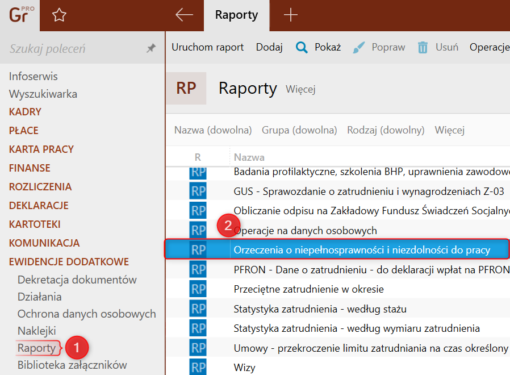
Task: Sort by the Nazwa column header
Action: (249, 157)
